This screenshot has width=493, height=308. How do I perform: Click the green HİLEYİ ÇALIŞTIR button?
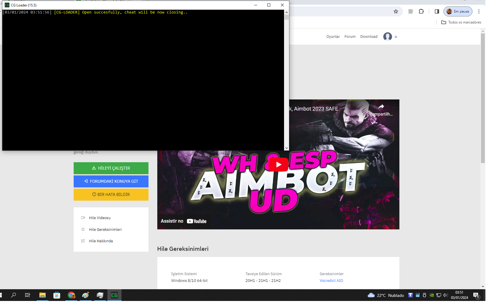pyautogui.click(x=111, y=168)
